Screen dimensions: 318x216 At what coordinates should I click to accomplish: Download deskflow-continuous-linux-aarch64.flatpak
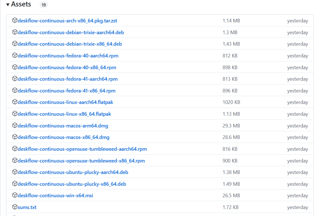click(x=65, y=102)
